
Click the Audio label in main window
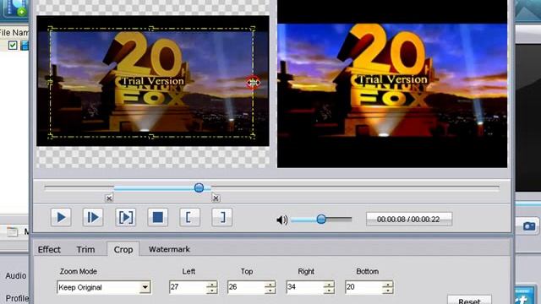tap(16, 276)
